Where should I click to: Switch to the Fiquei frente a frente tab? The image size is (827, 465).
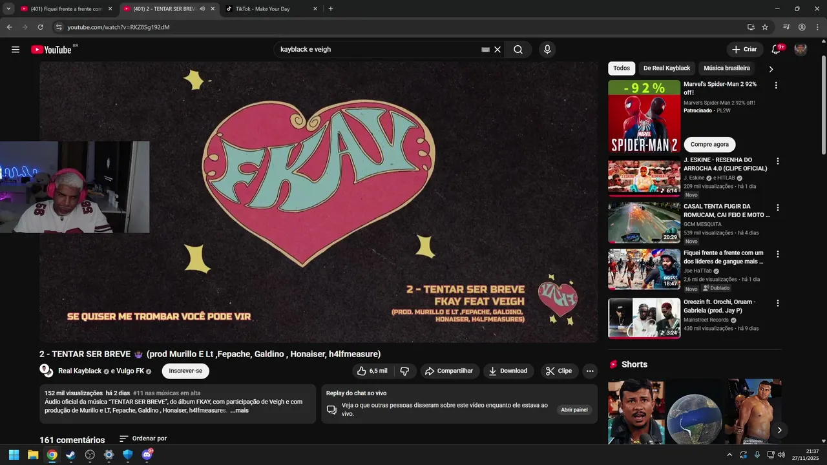point(67,9)
